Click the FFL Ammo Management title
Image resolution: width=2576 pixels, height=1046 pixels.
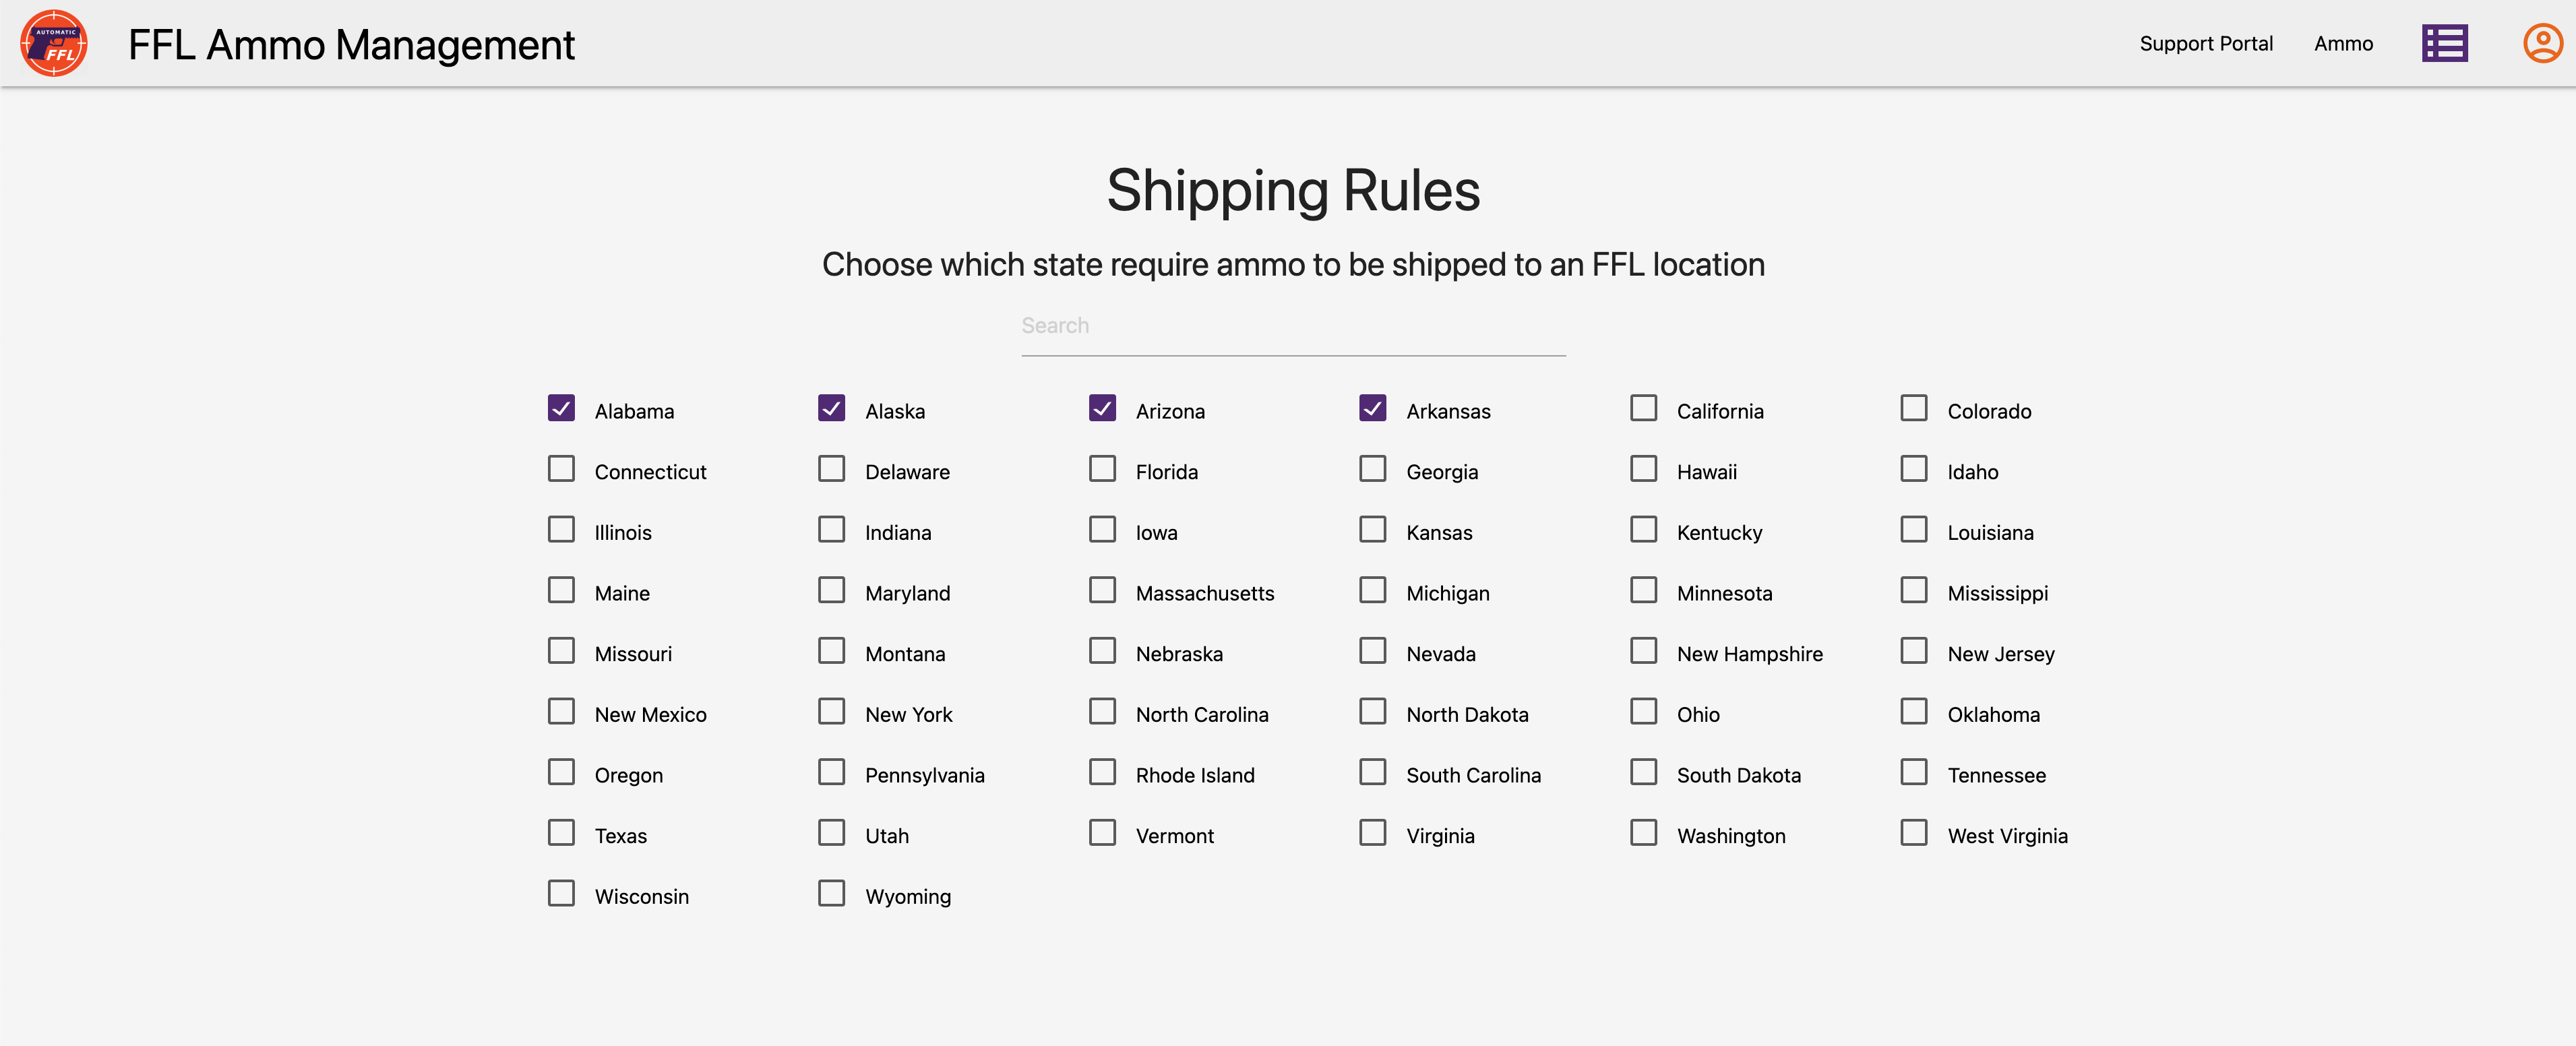[x=351, y=45]
